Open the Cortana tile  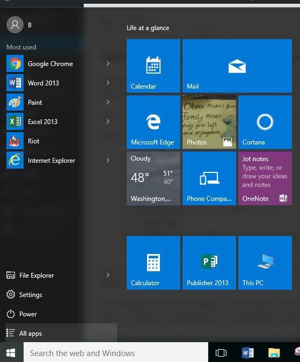point(265,122)
